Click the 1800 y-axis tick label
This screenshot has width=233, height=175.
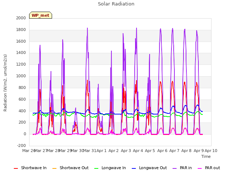[21, 30]
